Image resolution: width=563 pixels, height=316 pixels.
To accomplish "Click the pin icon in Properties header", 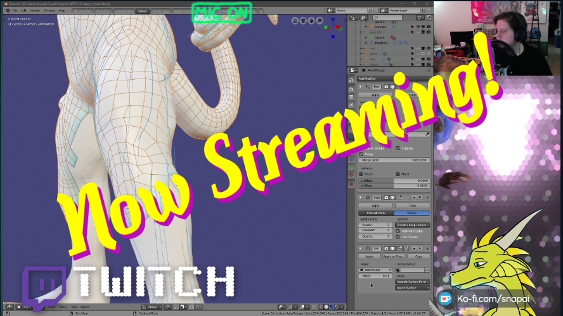I will pyautogui.click(x=429, y=70).
